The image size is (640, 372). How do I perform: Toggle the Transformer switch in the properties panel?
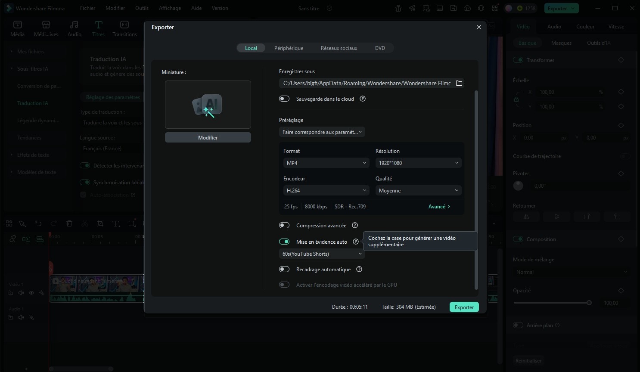(x=518, y=60)
